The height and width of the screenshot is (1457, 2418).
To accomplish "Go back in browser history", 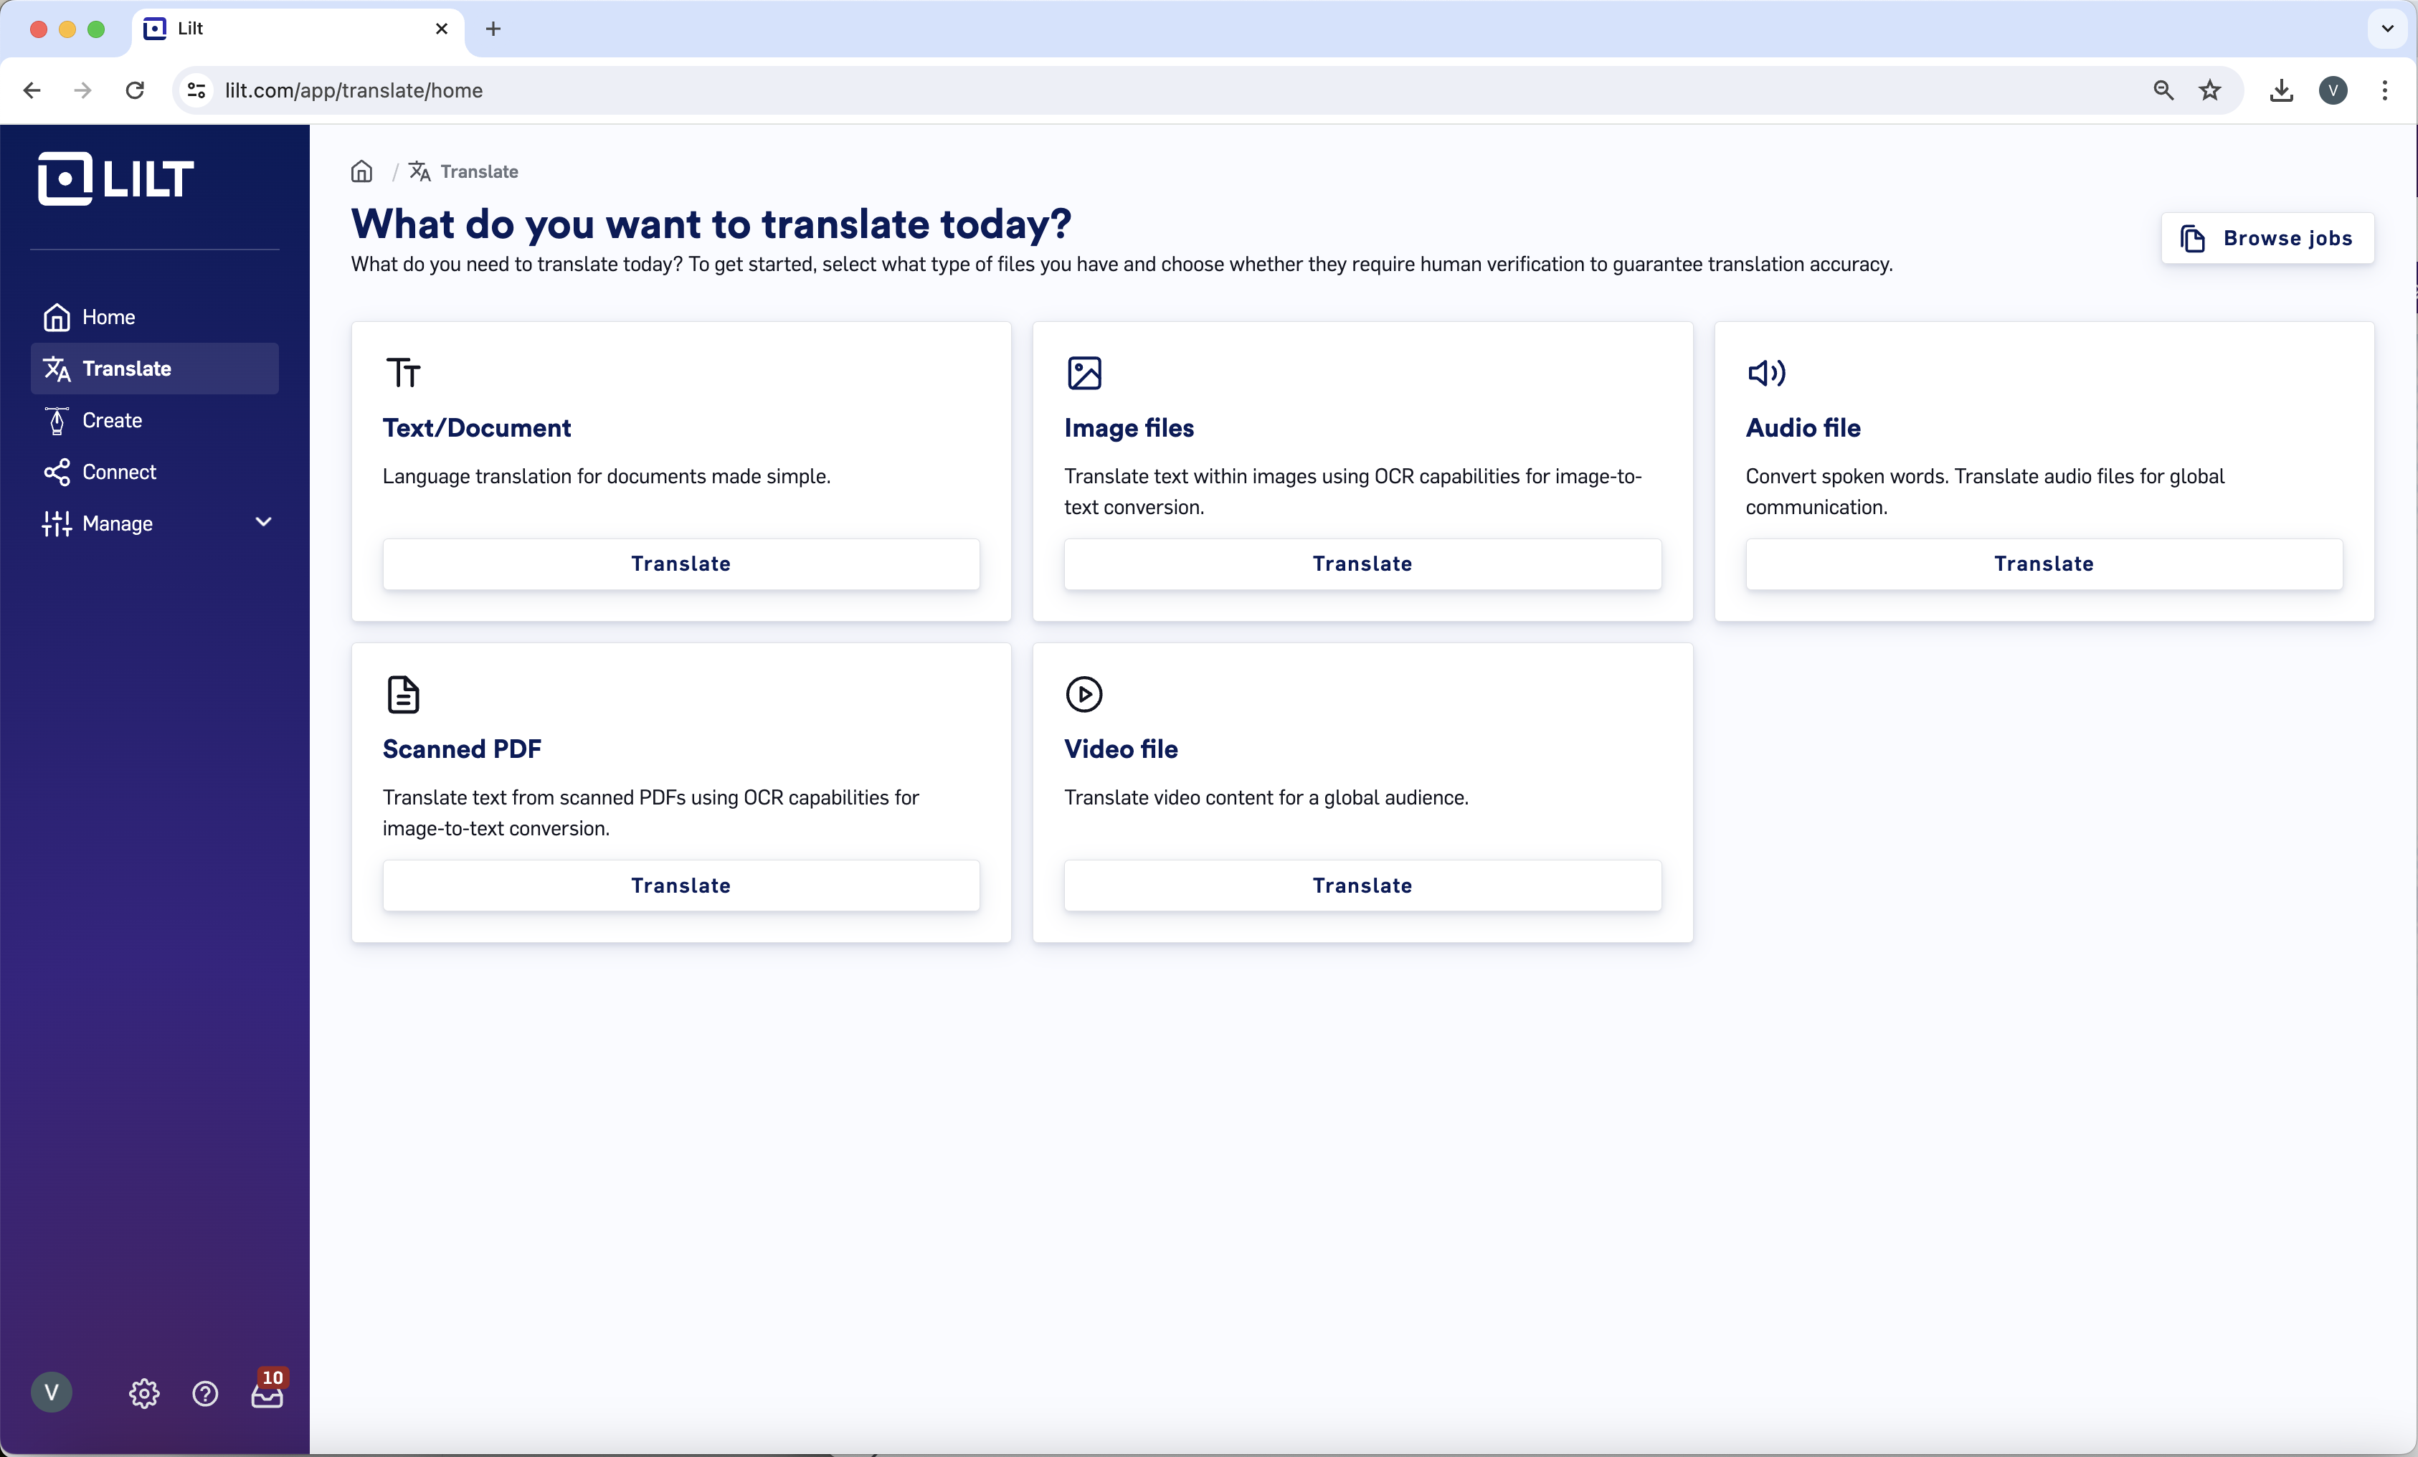I will (x=32, y=90).
